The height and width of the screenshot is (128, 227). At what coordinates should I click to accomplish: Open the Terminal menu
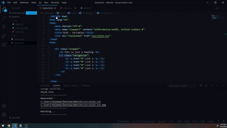coord(55,2)
